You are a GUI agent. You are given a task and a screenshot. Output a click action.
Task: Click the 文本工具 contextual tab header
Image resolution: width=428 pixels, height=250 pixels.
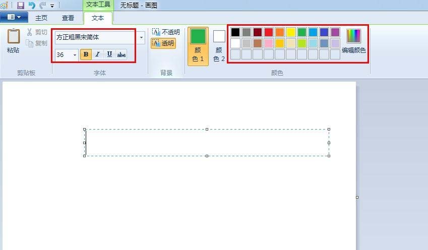[98, 5]
